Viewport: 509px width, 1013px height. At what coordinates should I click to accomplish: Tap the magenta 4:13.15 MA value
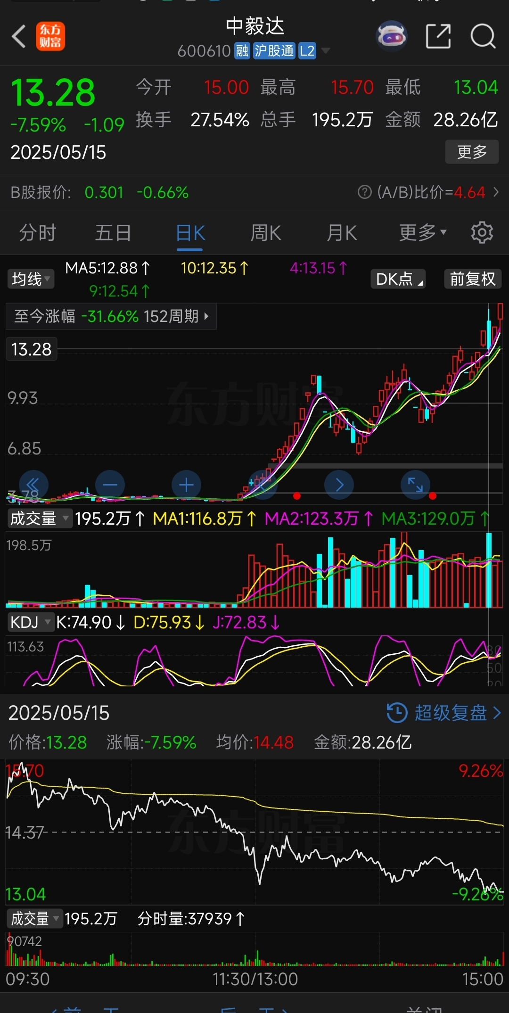tap(319, 268)
